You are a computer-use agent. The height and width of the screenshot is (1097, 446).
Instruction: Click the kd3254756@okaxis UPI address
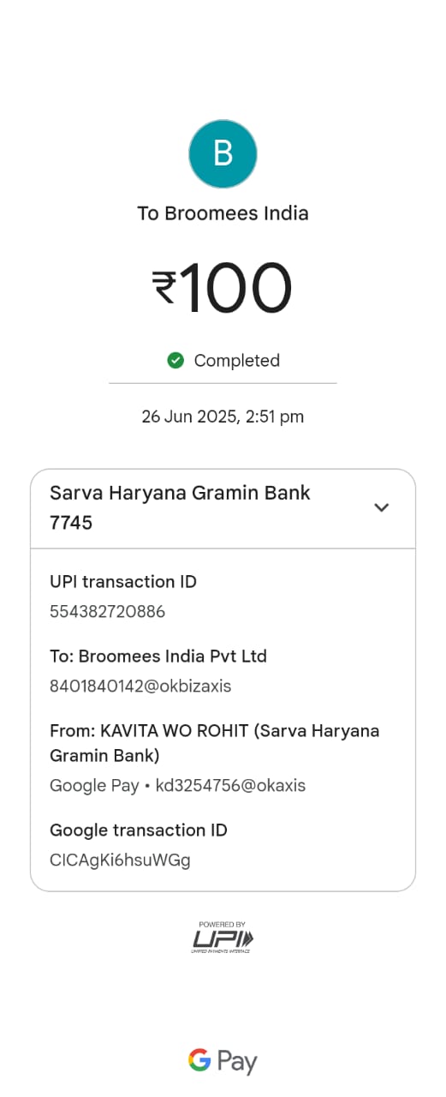(230, 786)
